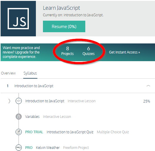Screen dimensions: 155x151
Task: Click Get Instant Access link
Action: click(x=124, y=52)
